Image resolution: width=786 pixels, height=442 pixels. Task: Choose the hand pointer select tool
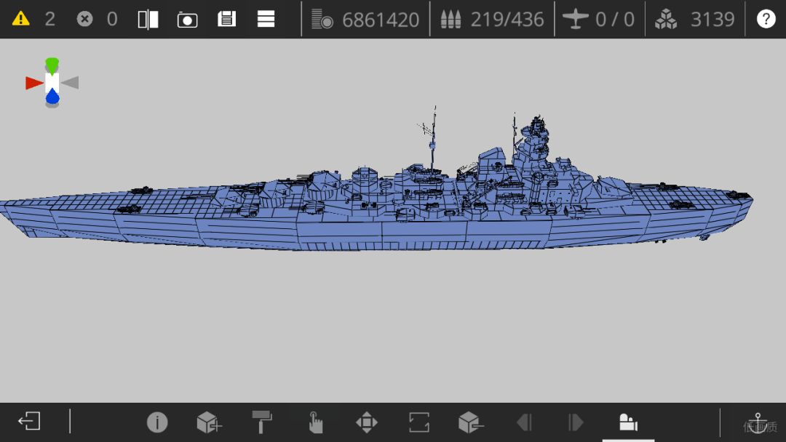click(315, 422)
